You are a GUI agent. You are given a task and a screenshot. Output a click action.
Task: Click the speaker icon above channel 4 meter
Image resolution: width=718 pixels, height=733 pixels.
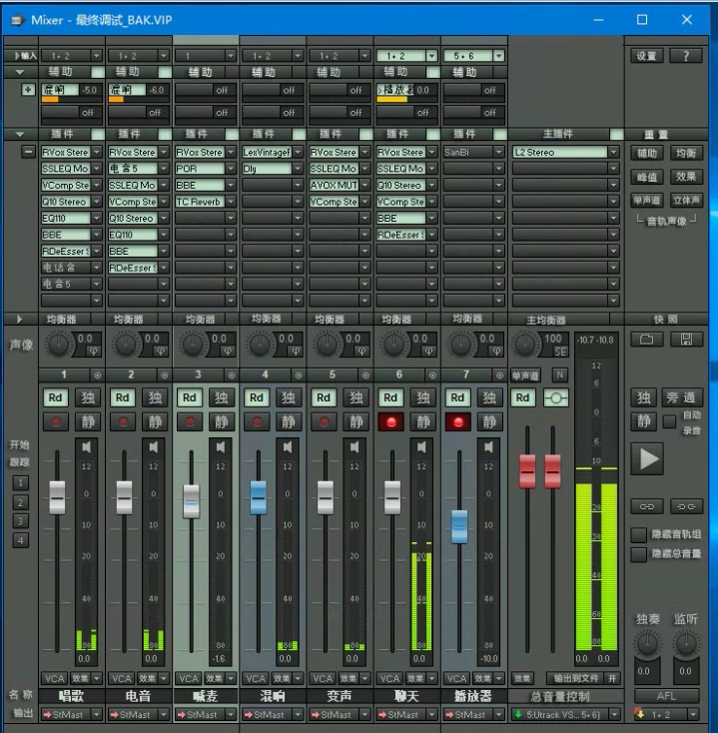(288, 447)
